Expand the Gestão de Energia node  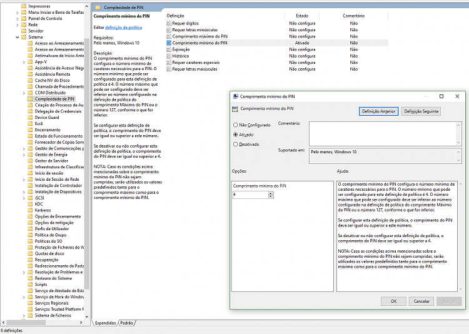click(24, 155)
